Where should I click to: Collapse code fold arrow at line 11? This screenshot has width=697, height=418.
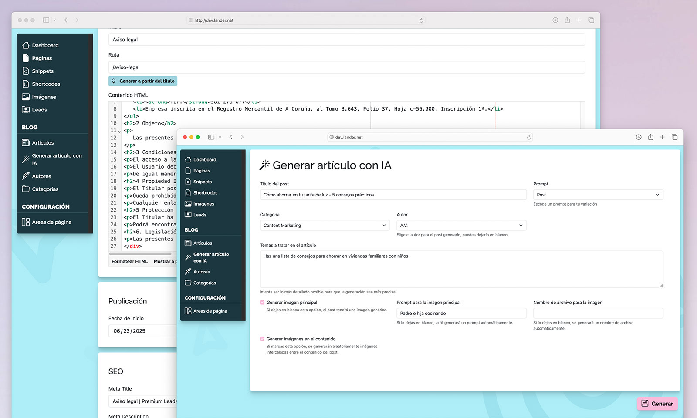tap(119, 131)
